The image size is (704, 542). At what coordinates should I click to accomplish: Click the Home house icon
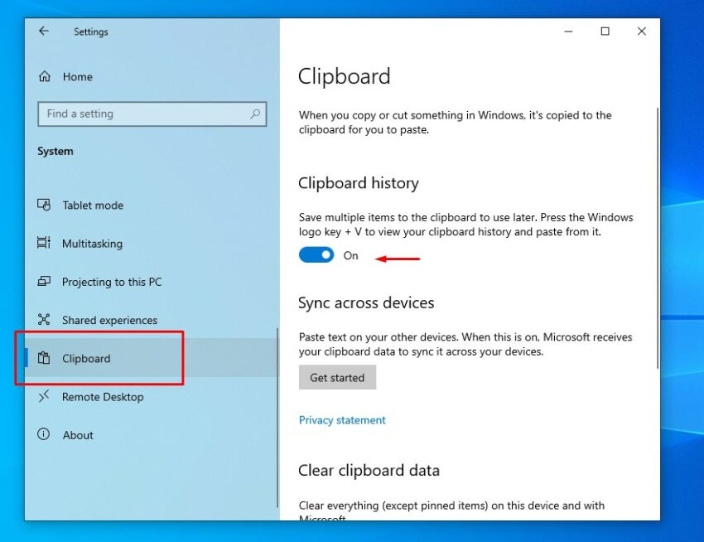tap(43, 76)
